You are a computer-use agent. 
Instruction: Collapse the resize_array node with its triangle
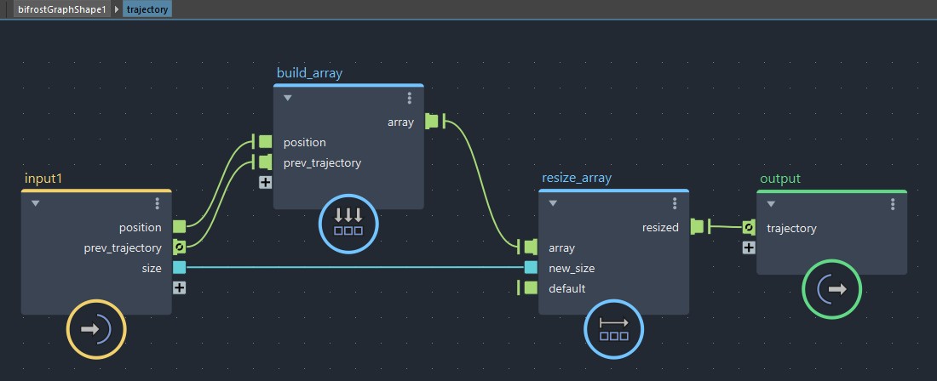(x=553, y=204)
